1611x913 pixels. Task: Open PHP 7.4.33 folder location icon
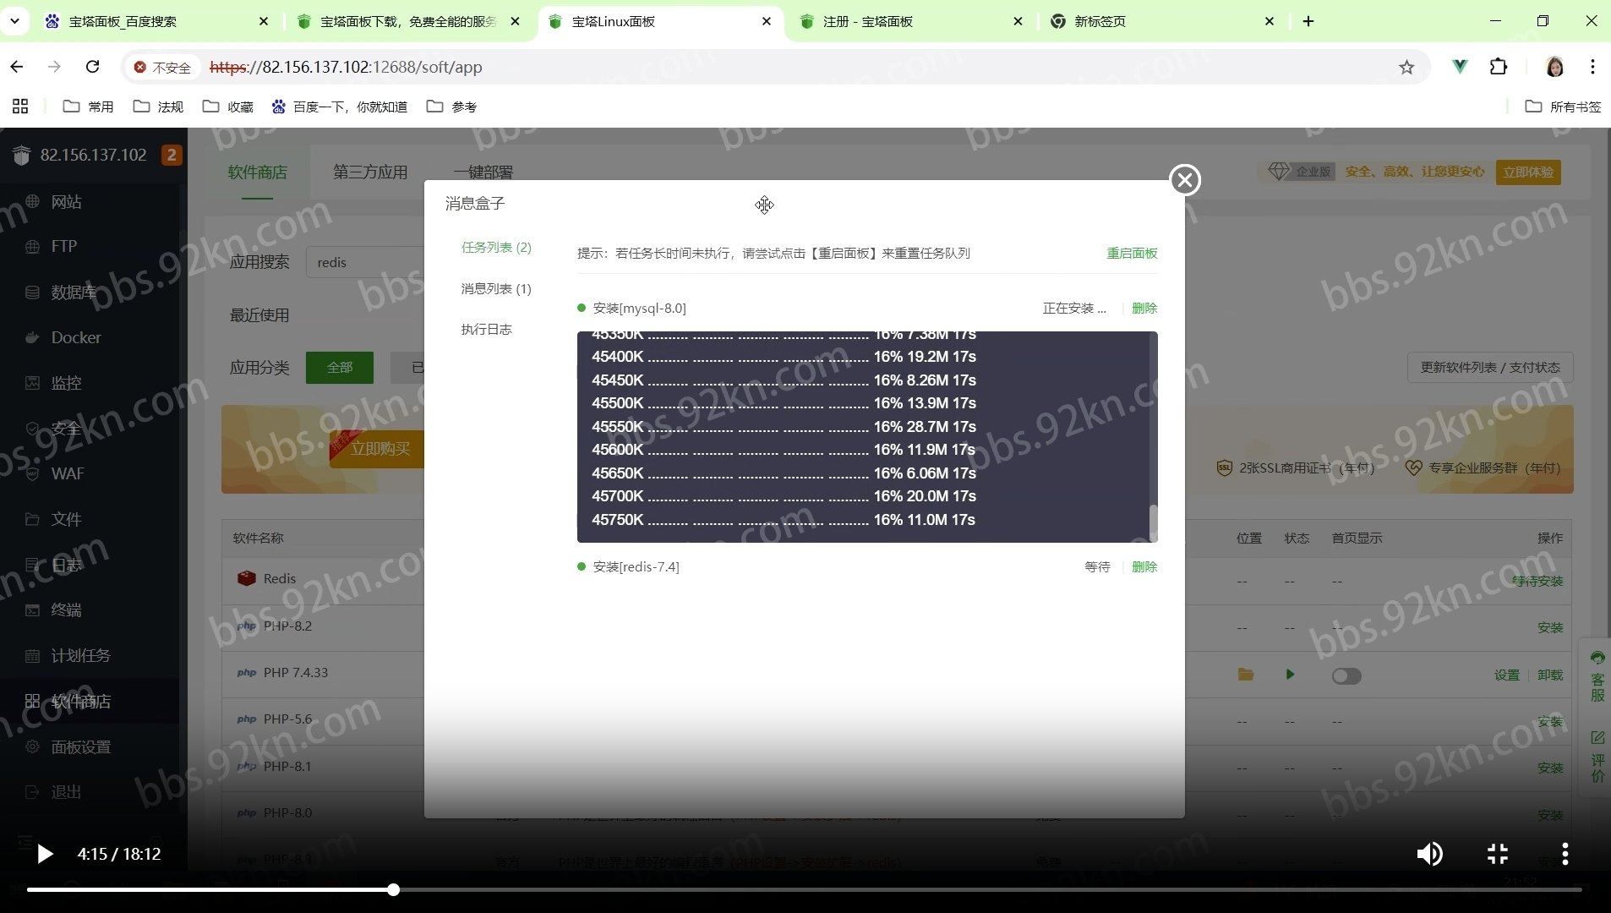pyautogui.click(x=1246, y=675)
